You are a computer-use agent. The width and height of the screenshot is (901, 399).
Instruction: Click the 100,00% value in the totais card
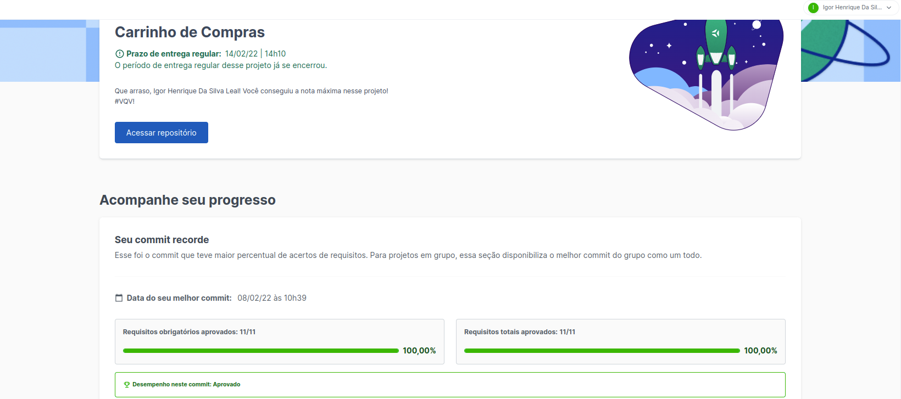tap(760, 351)
